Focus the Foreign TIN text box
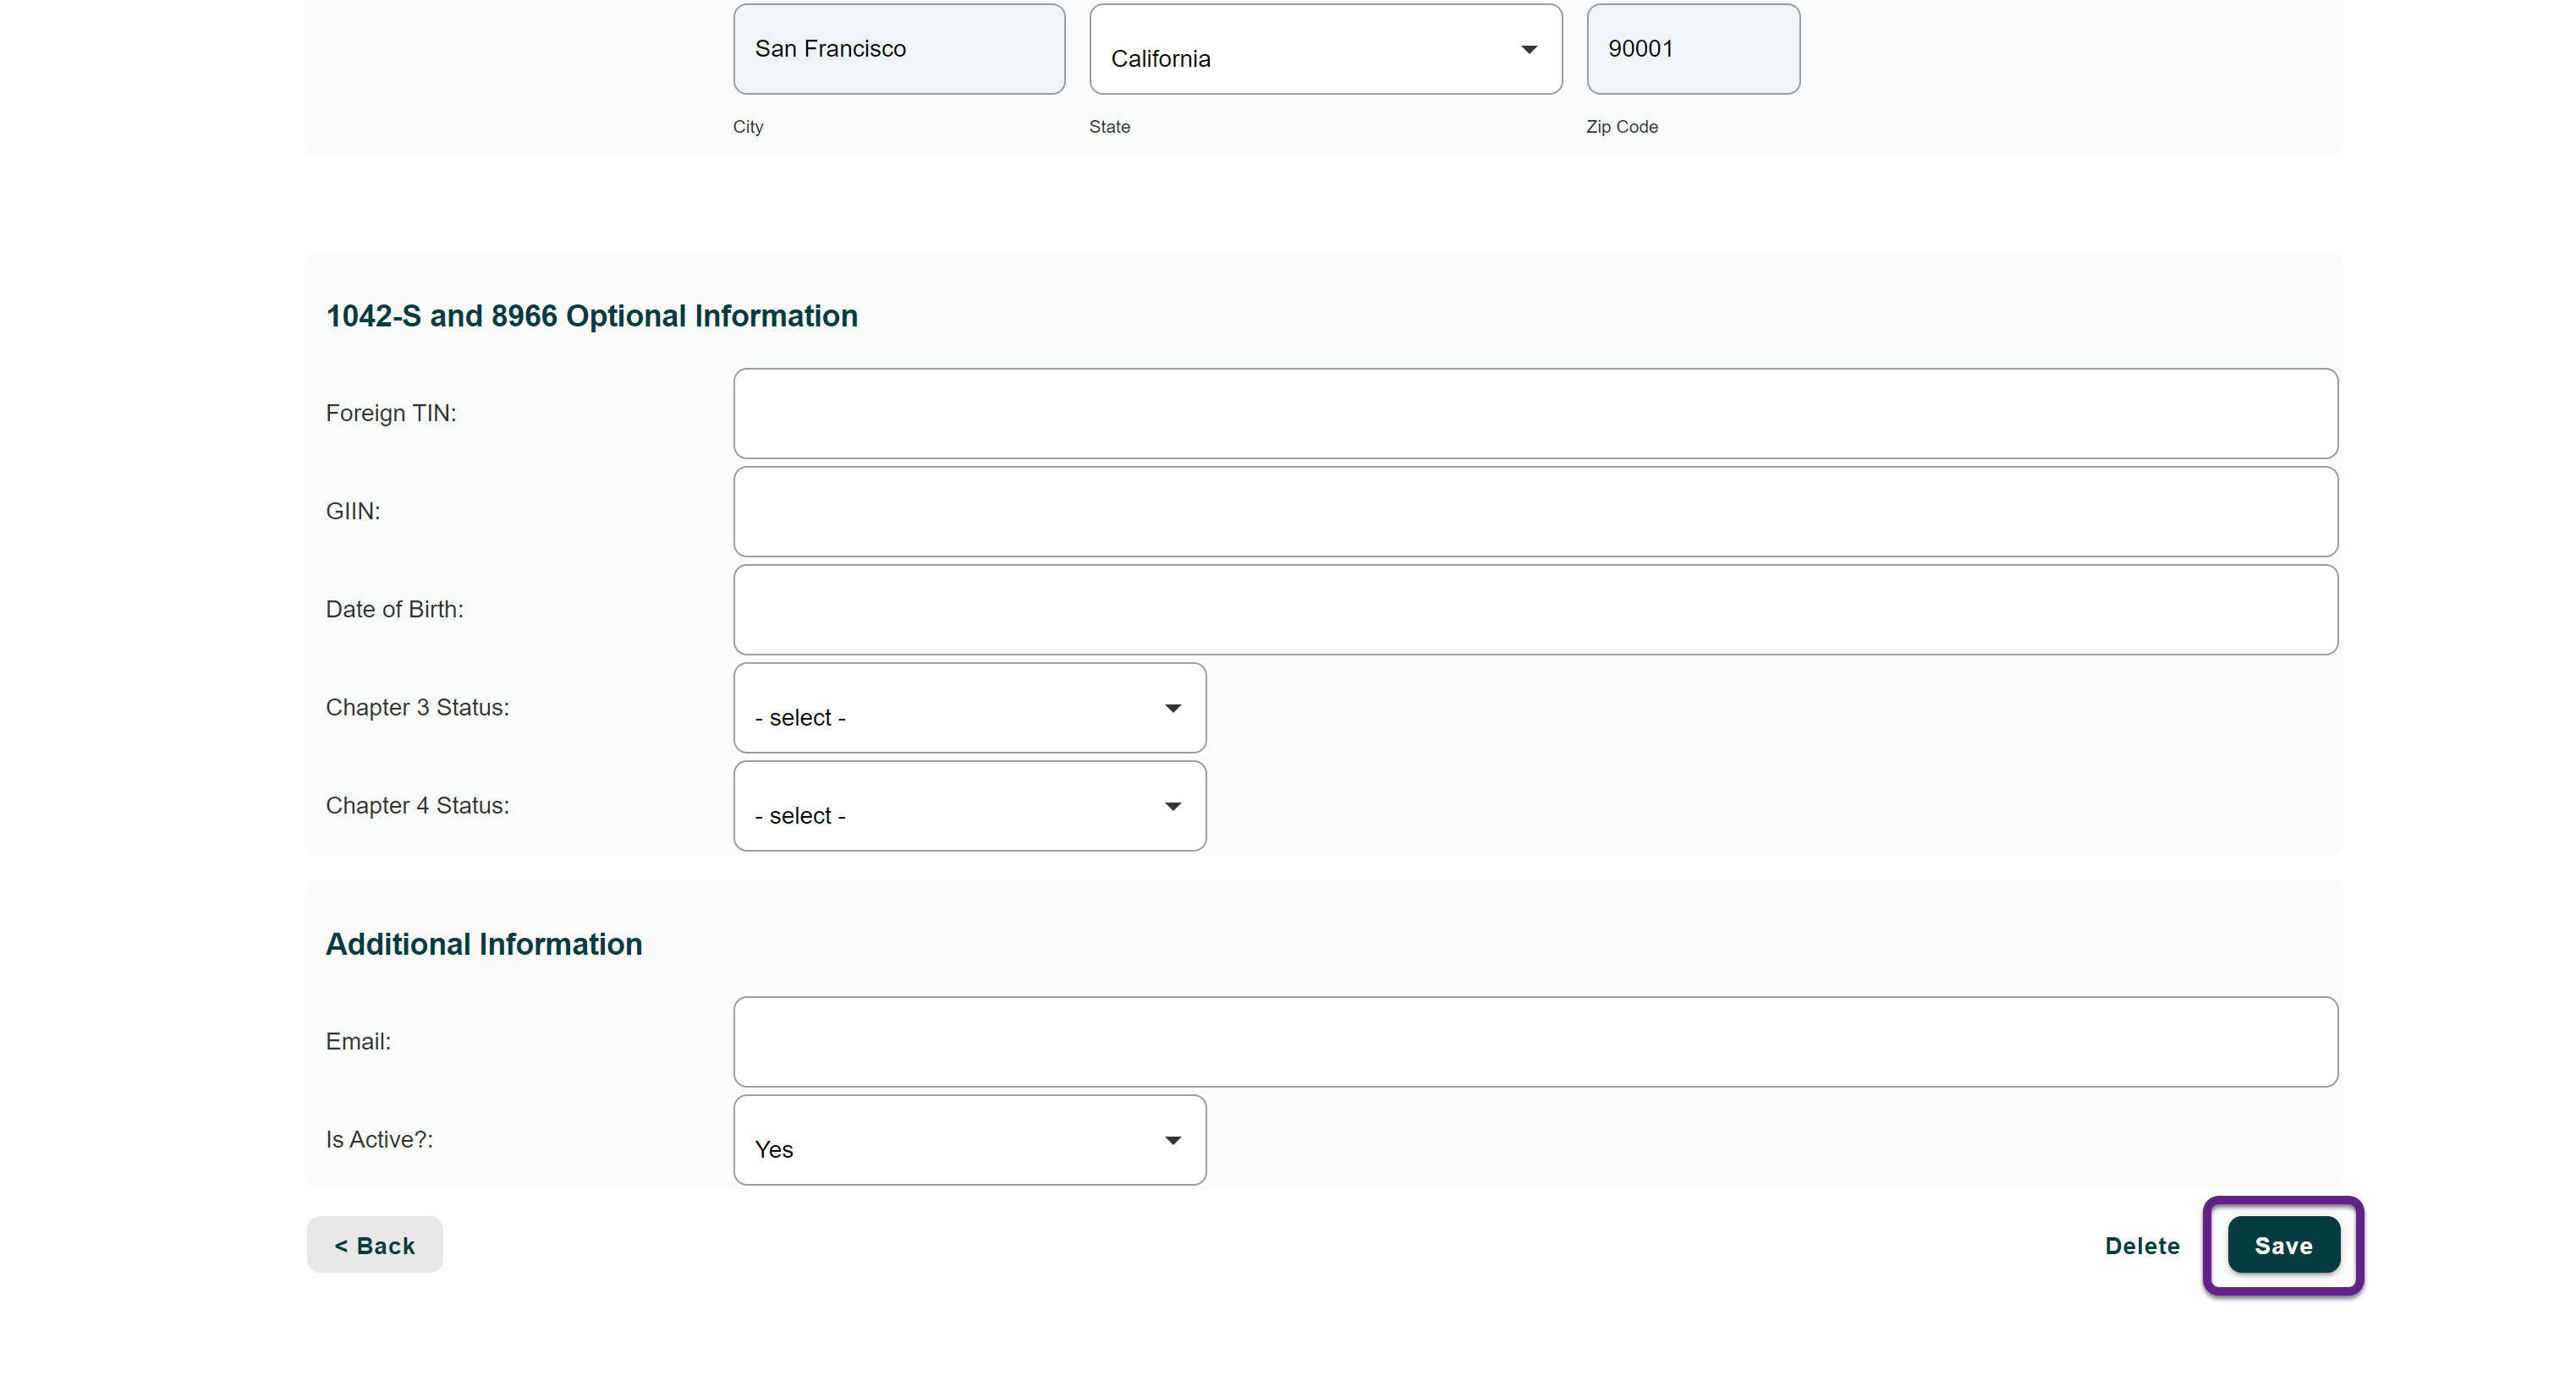The width and height of the screenshot is (2576, 1381). [x=1534, y=413]
